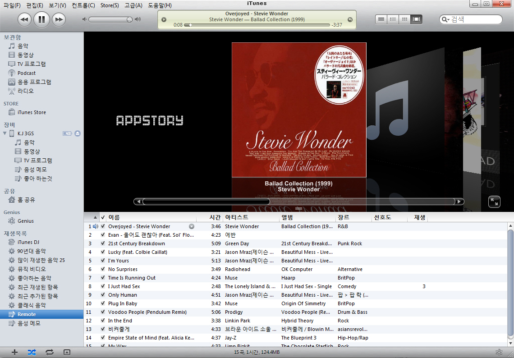Open the Store(S) menu
Viewport: 514px width, 358px height.
tap(110, 5)
